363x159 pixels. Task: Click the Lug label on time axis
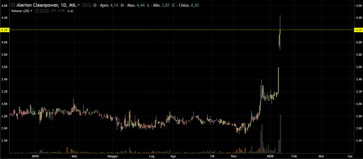152,156
